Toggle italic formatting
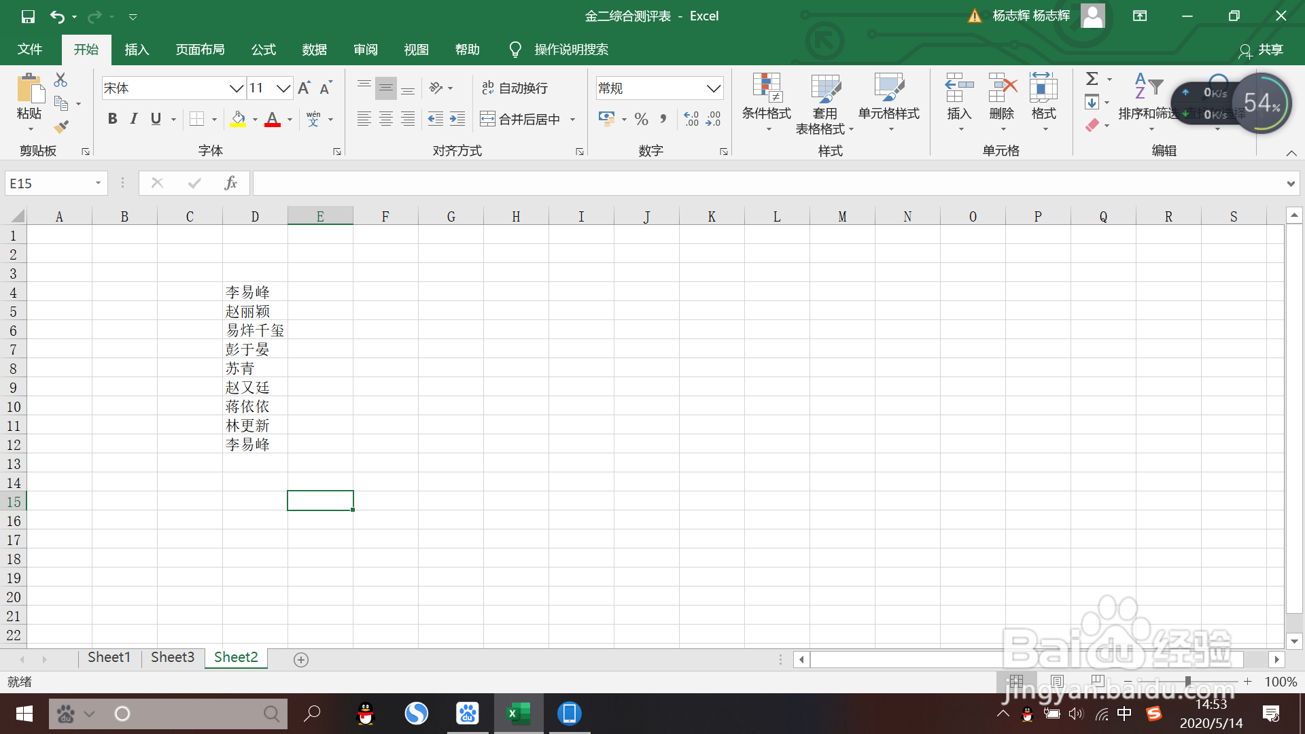 click(134, 119)
